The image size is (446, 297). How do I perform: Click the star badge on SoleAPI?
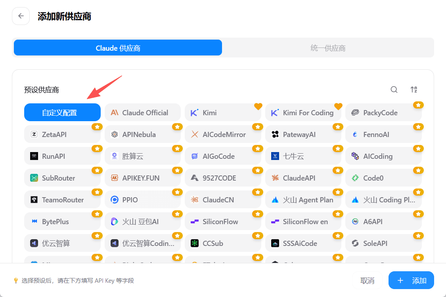[x=418, y=236]
